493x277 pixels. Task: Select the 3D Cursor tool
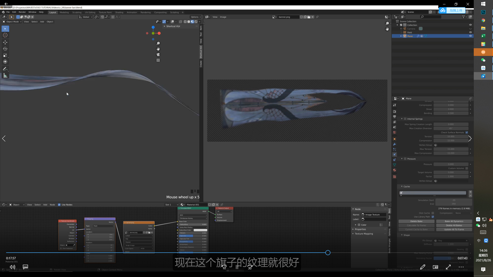[x=5, y=35]
